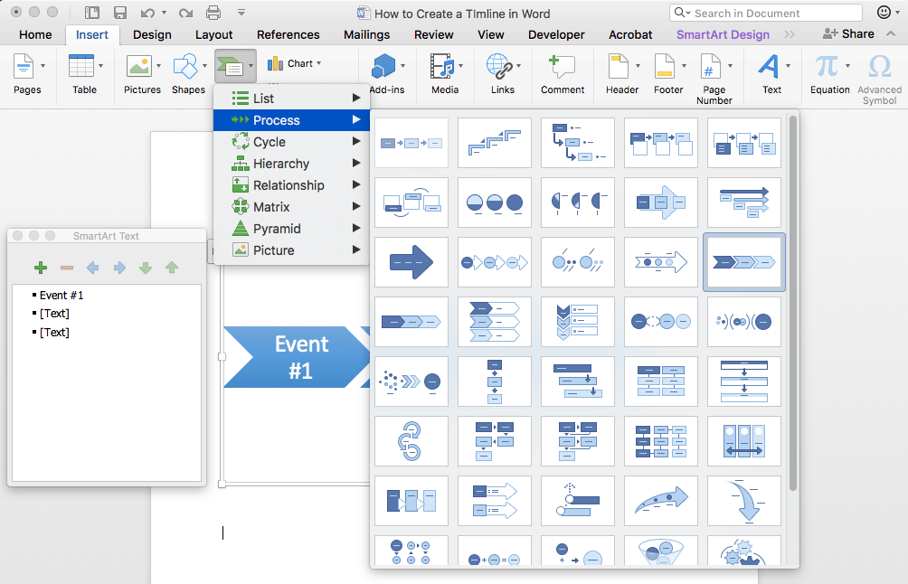The width and height of the screenshot is (908, 584).
Task: Open the SmartArt dropdown button
Action: pos(235,67)
